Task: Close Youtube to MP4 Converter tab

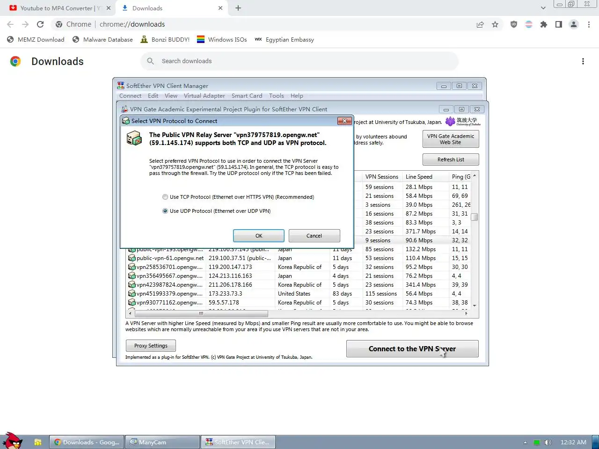Action: click(x=109, y=8)
